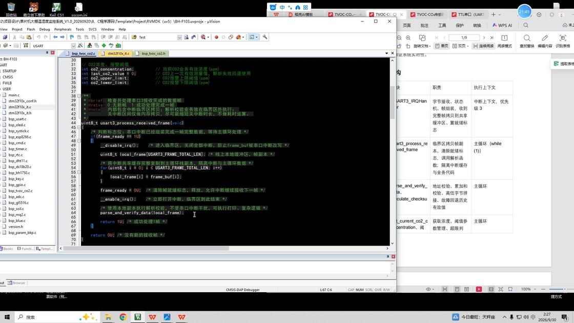Set a bookmark using the blue flag icon

72,37
